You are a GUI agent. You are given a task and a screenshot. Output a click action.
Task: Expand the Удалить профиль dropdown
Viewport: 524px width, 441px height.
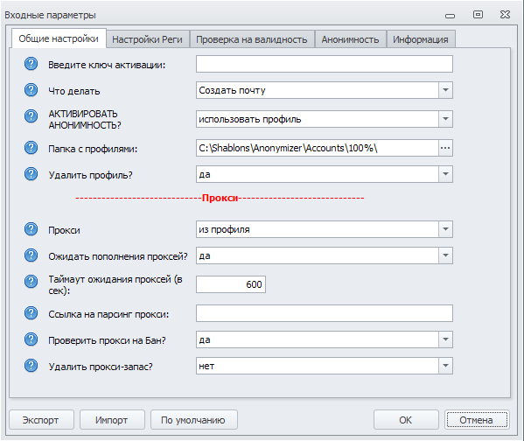[445, 174]
